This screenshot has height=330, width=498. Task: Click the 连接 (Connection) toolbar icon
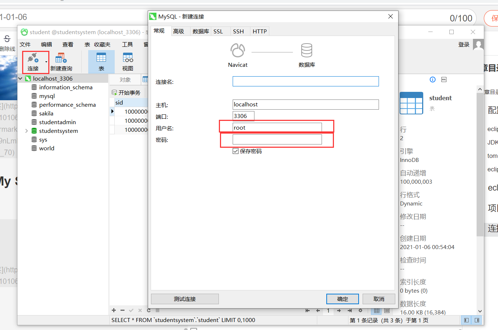(x=33, y=62)
